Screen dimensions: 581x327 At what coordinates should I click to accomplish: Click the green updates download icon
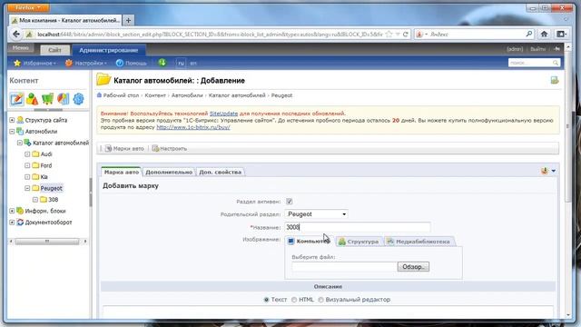[162, 63]
